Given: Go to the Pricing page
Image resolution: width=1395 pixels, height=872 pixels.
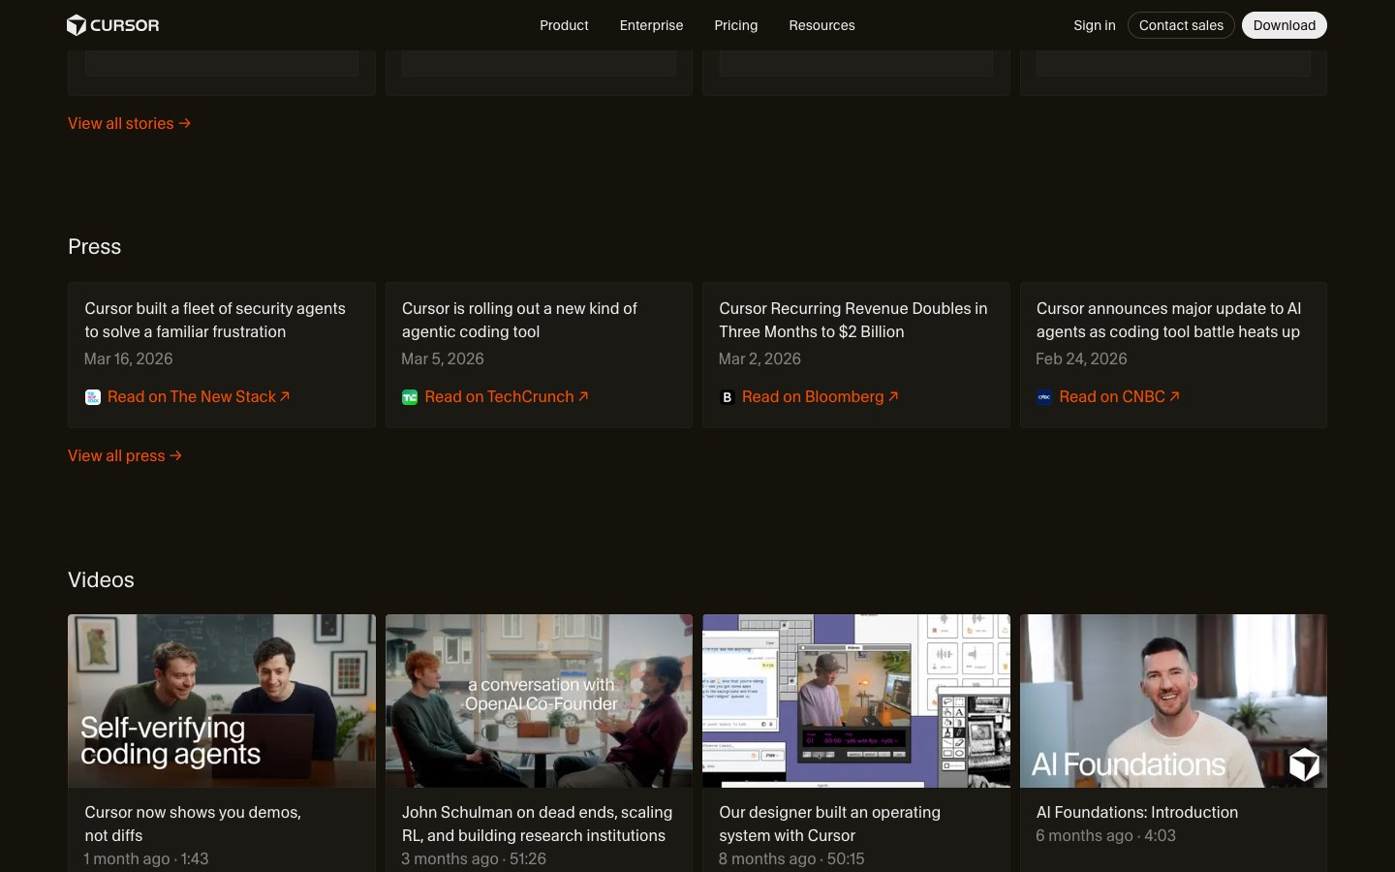Looking at the screenshot, I should [735, 25].
